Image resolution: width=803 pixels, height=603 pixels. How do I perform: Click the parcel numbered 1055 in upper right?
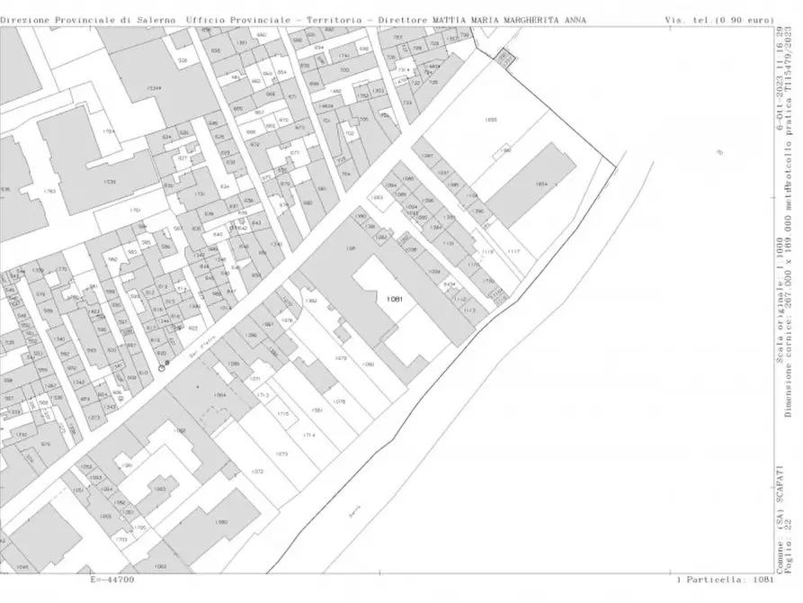[x=491, y=120]
